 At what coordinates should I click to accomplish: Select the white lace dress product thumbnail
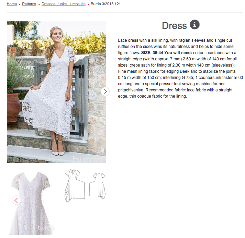point(31,203)
